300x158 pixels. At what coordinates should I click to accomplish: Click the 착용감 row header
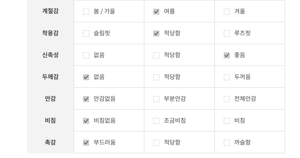pyautogui.click(x=50, y=33)
